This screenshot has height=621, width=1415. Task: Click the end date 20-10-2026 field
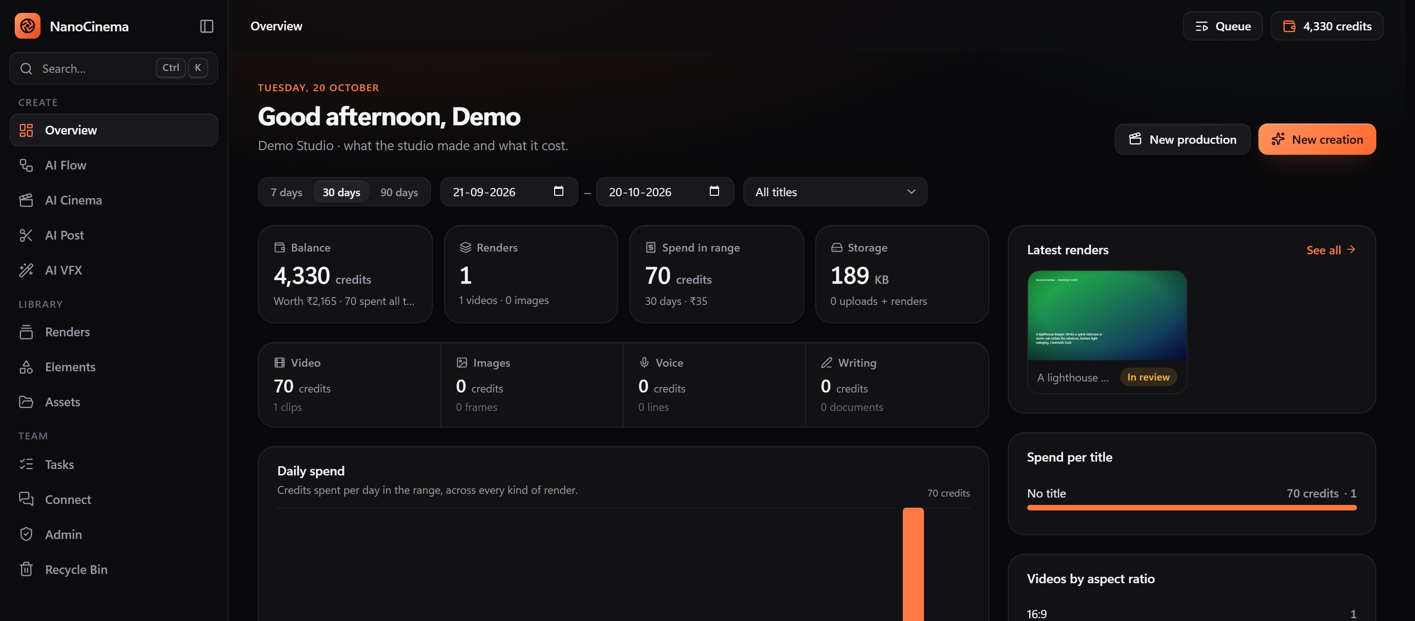click(x=665, y=192)
